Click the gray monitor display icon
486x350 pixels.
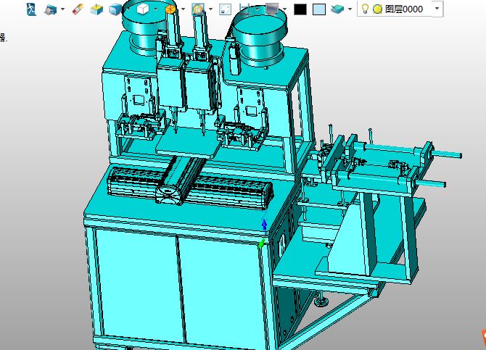point(272,9)
